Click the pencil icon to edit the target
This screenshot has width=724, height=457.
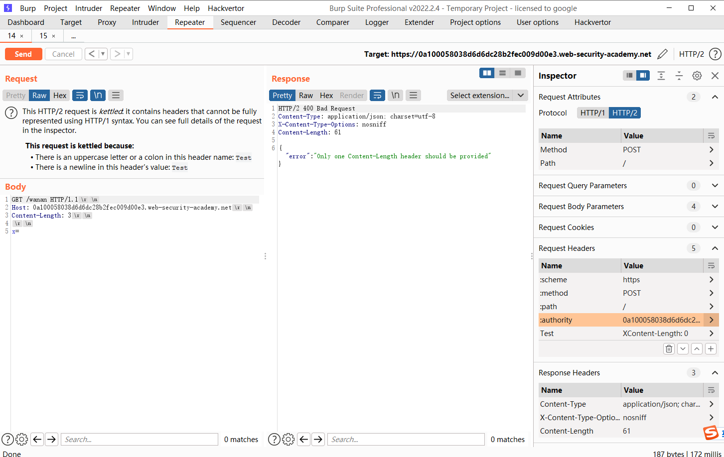[662, 54]
